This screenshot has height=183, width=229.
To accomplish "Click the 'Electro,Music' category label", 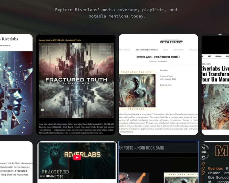I will (206, 64).
